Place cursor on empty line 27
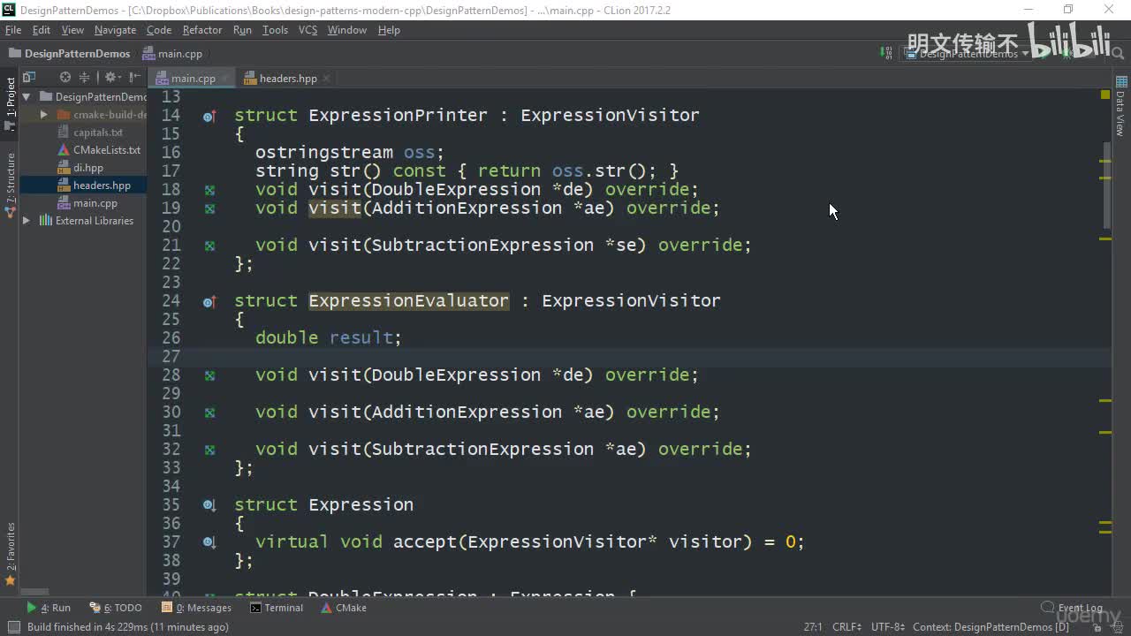 [x=628, y=357]
